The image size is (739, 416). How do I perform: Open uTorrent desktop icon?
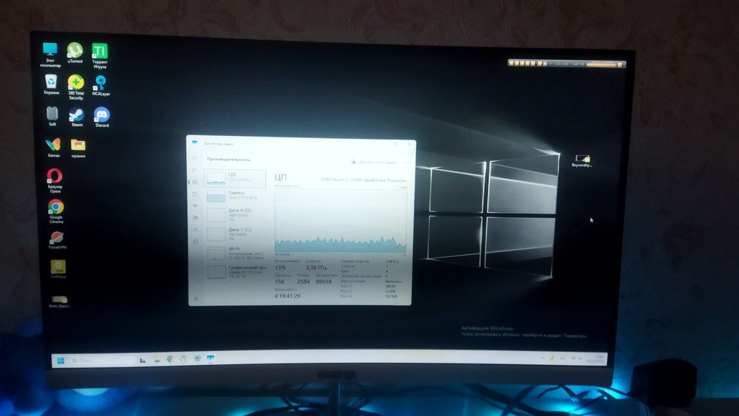click(75, 52)
